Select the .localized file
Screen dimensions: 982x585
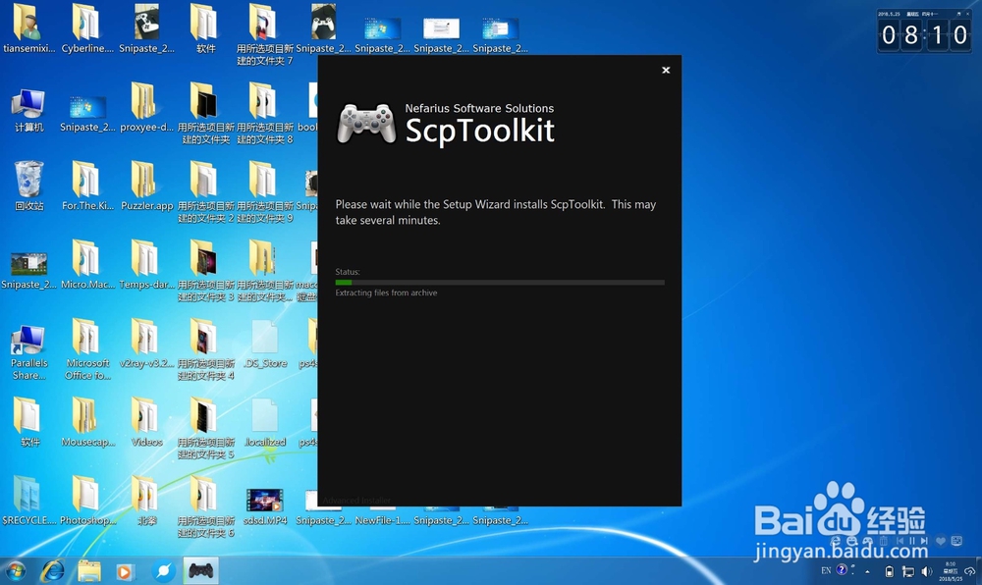point(264,422)
